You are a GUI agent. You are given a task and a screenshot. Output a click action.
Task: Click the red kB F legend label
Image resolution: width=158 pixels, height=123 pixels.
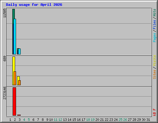click(155, 112)
